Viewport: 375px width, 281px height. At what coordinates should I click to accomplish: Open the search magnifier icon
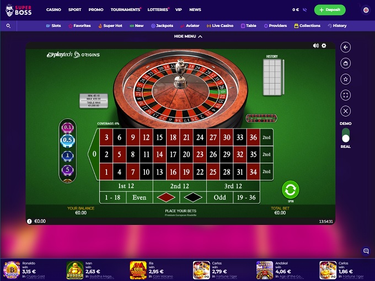pos(8,26)
